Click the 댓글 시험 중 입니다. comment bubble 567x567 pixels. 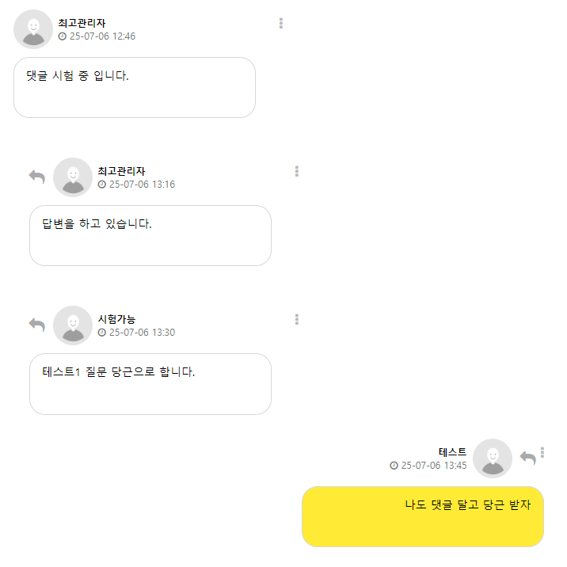[x=135, y=87]
